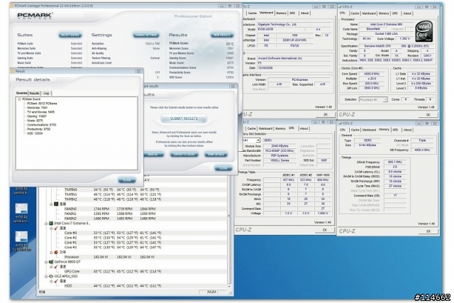This screenshot has width=454, height=303.
Task: Click the Intel Core logo in CPU-Z
Action: 424,31
